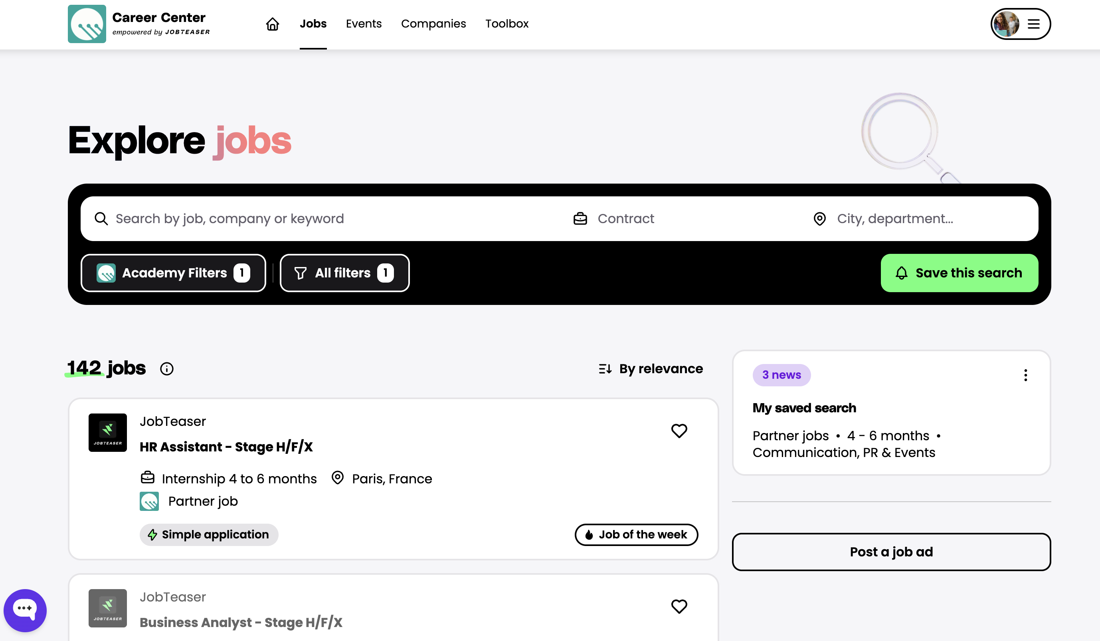Click the Career Center logo
This screenshot has width=1100, height=641.
(87, 24)
